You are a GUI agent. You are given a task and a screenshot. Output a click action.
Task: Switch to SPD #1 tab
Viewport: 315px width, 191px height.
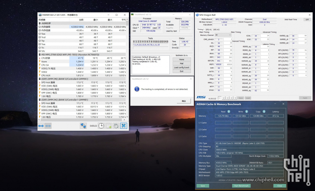click(208, 29)
